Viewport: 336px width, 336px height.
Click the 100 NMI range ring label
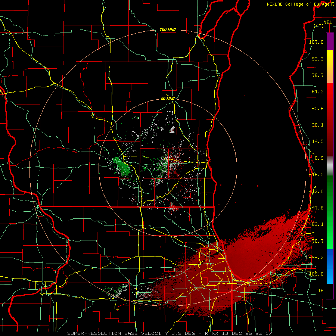click(x=168, y=29)
